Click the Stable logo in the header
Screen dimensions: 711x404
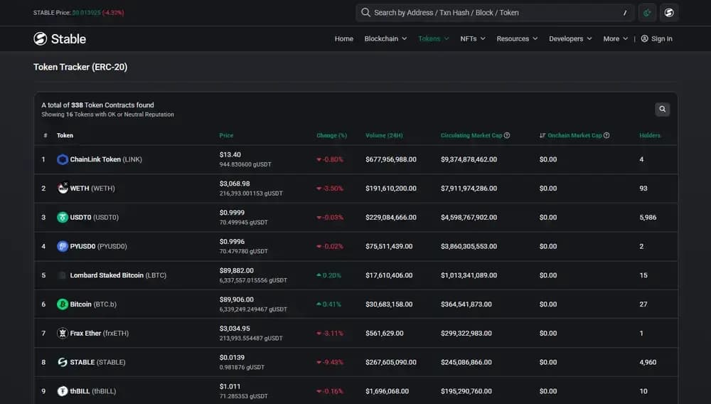coord(60,39)
